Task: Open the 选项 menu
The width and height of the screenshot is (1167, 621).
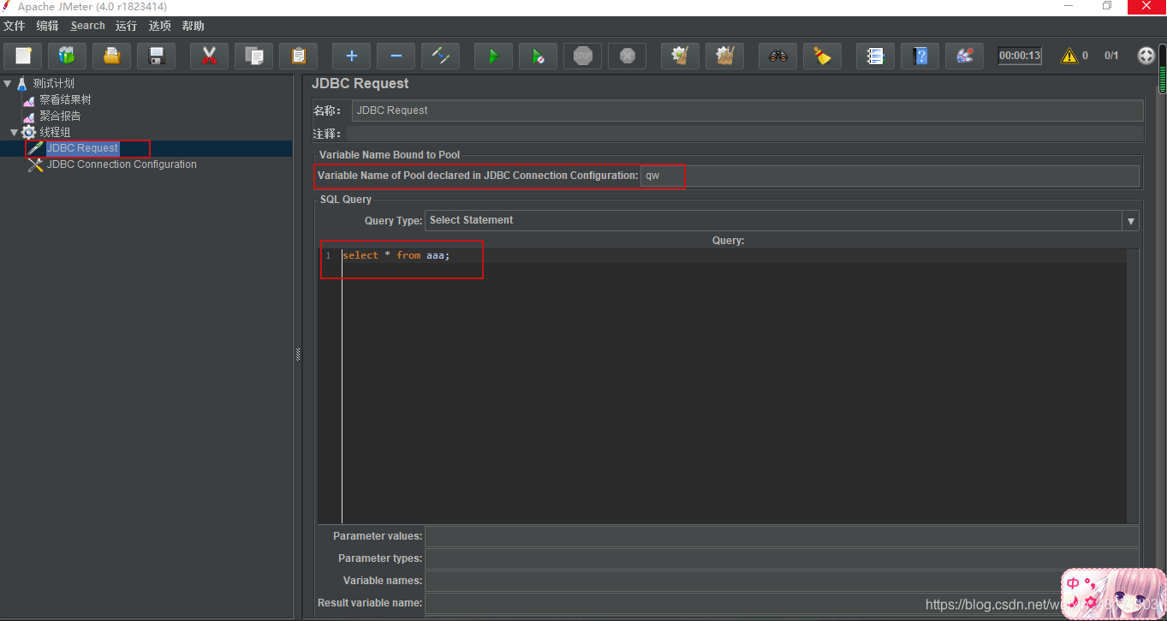Action: click(159, 26)
